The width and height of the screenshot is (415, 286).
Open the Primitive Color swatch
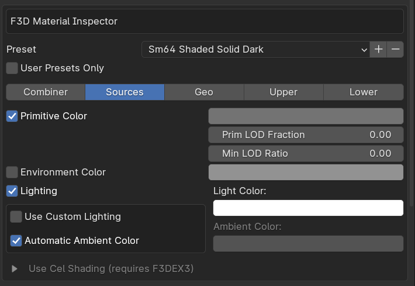(306, 116)
